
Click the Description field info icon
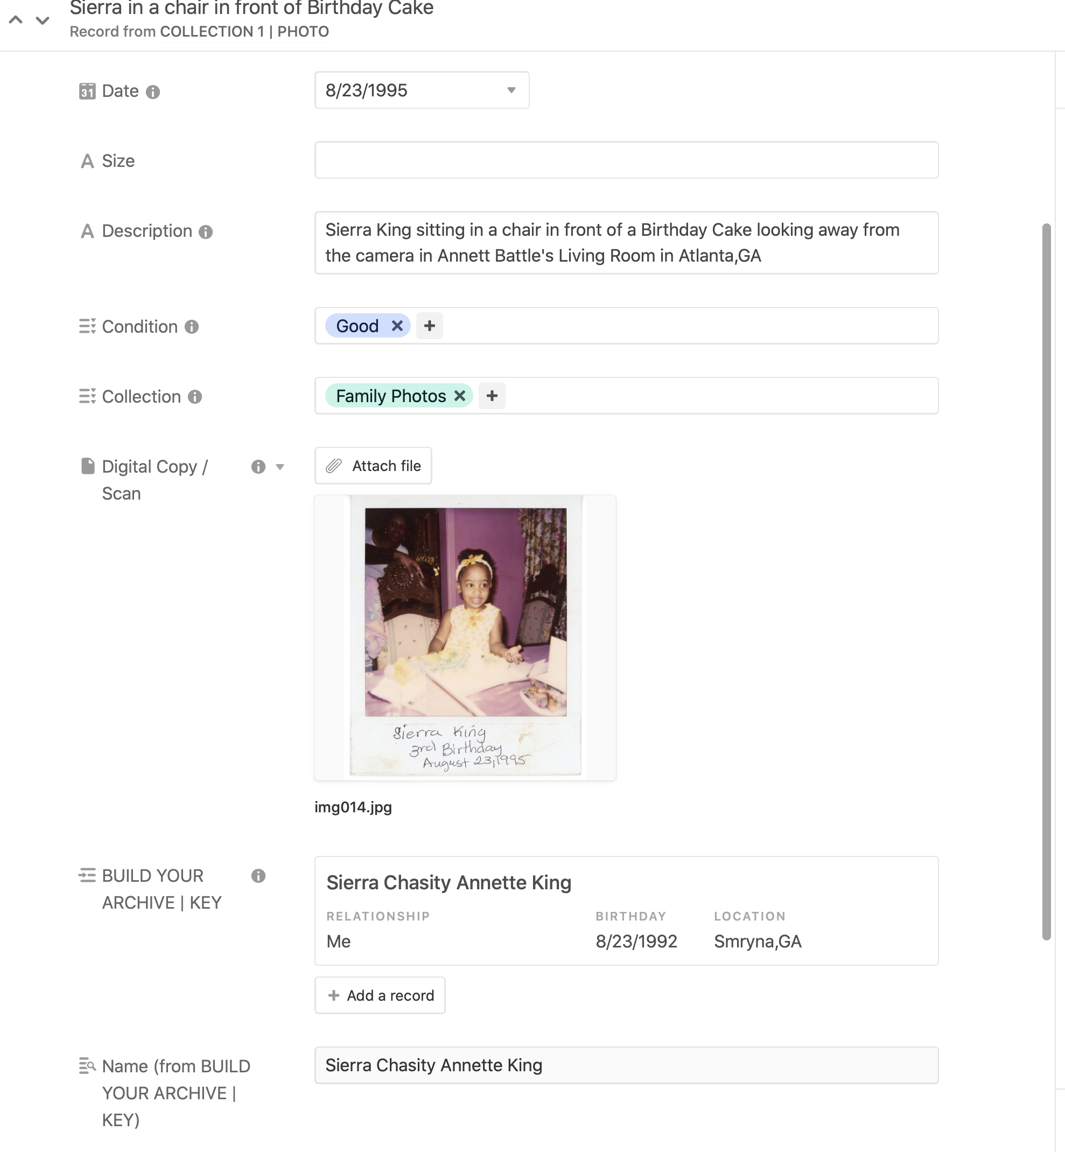click(x=206, y=231)
